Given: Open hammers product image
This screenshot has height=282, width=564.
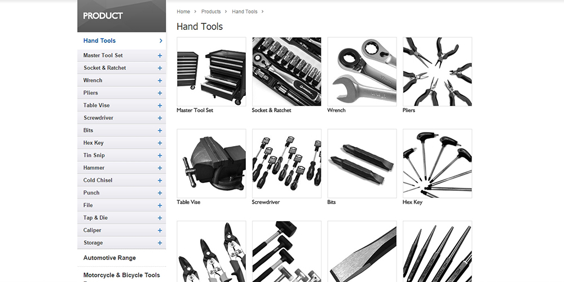Looking at the screenshot, I should (287, 252).
